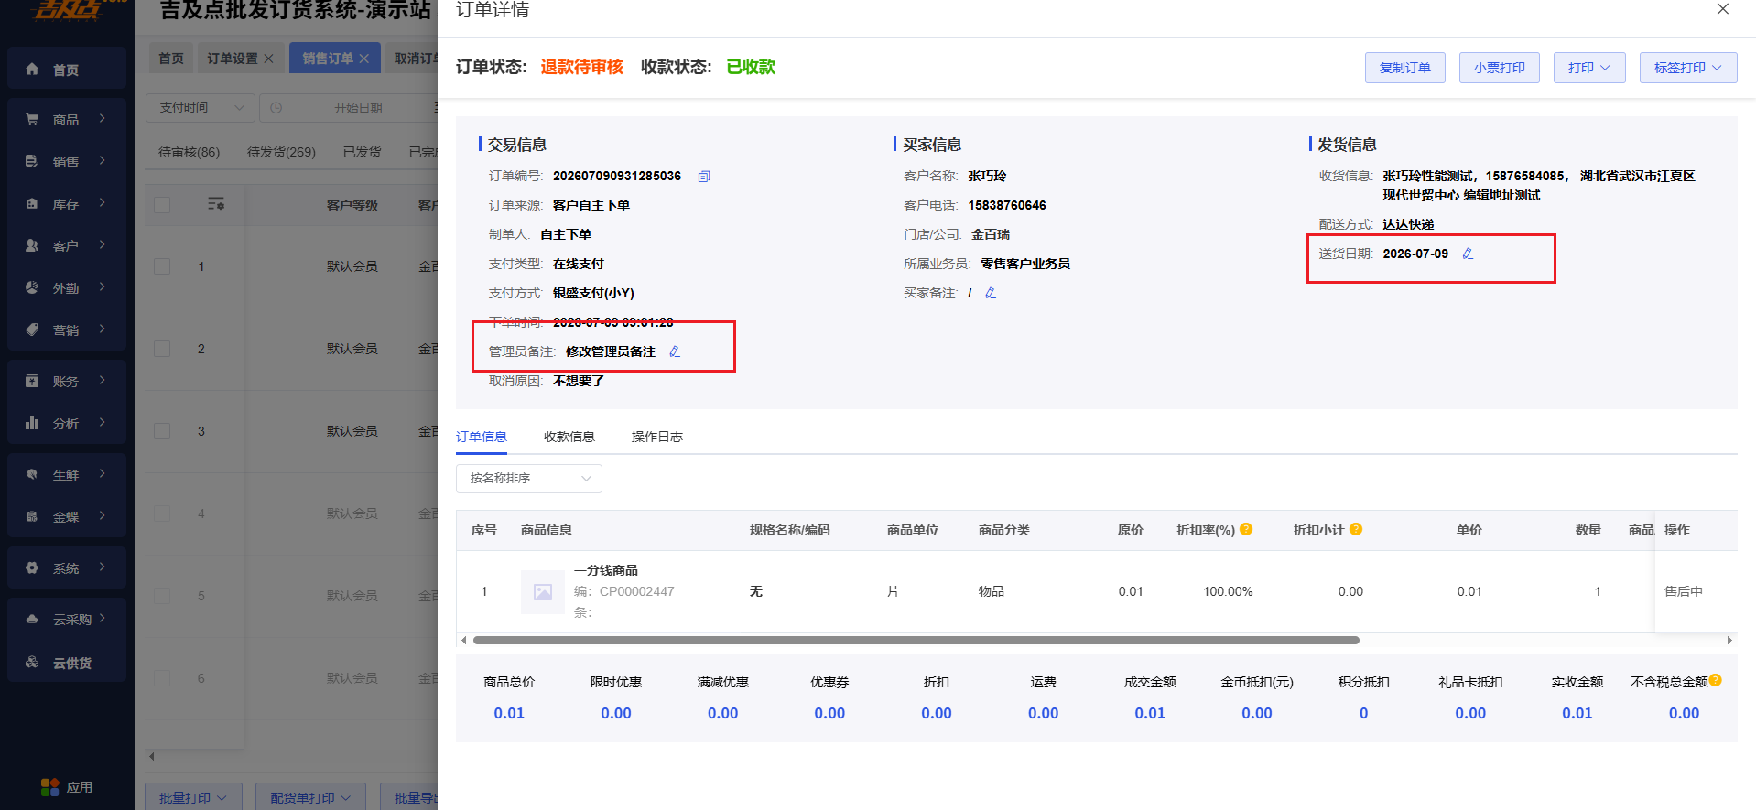Edit the delivery date 2026-07-09
The image size is (1756, 810).
[x=1468, y=254]
